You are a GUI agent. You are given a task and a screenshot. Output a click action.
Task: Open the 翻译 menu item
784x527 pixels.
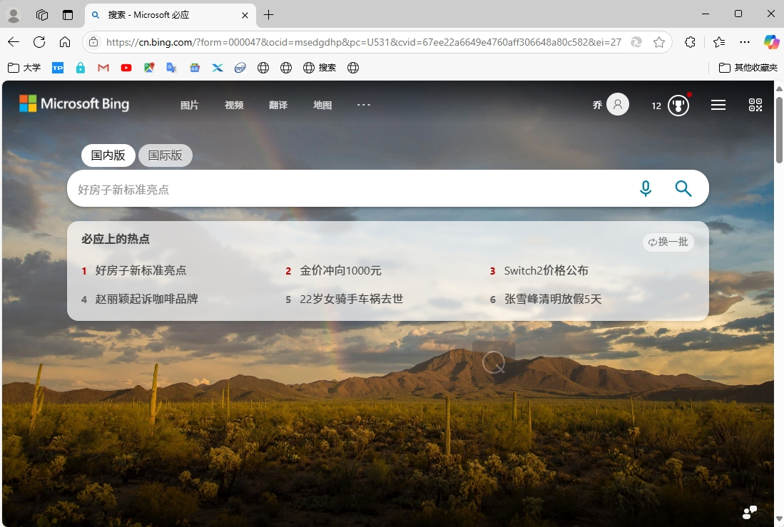(278, 105)
